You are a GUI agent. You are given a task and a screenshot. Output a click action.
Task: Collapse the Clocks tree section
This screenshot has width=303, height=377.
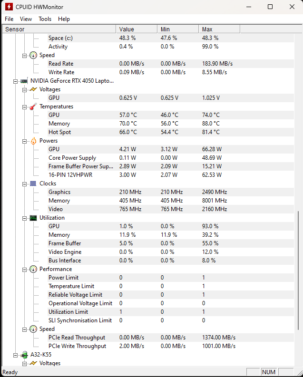tap(25, 184)
